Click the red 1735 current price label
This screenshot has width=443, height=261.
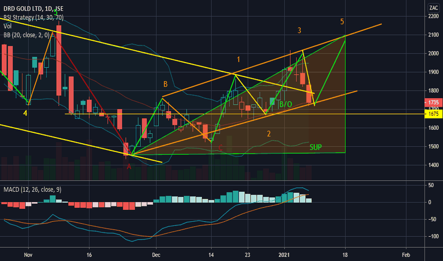(x=433, y=103)
